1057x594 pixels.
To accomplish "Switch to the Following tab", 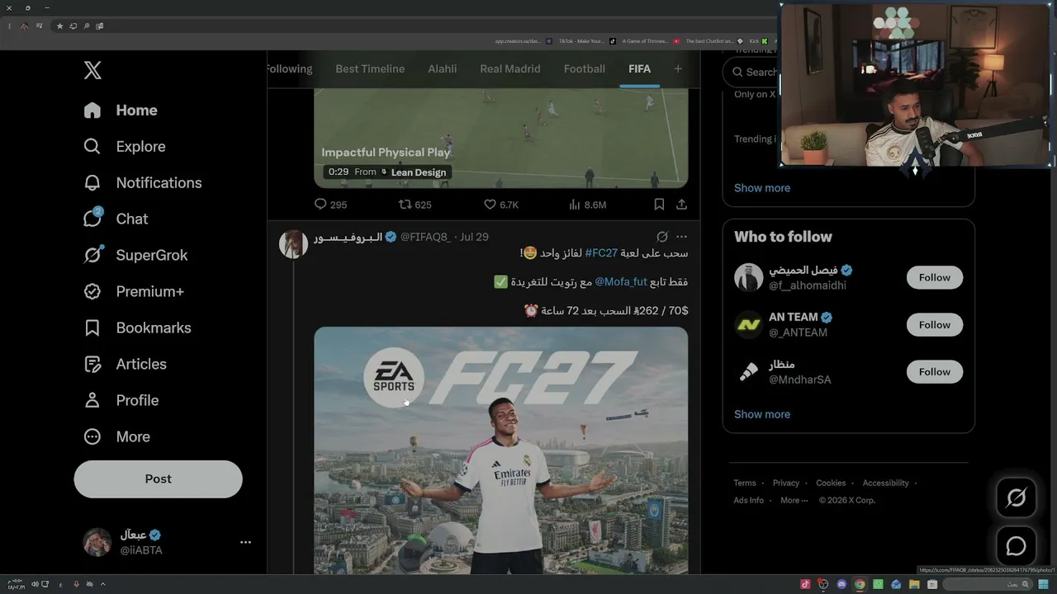I will 289,69.
